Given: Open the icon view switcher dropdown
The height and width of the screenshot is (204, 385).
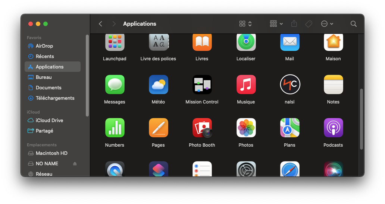Looking at the screenshot, I should click(x=245, y=24).
